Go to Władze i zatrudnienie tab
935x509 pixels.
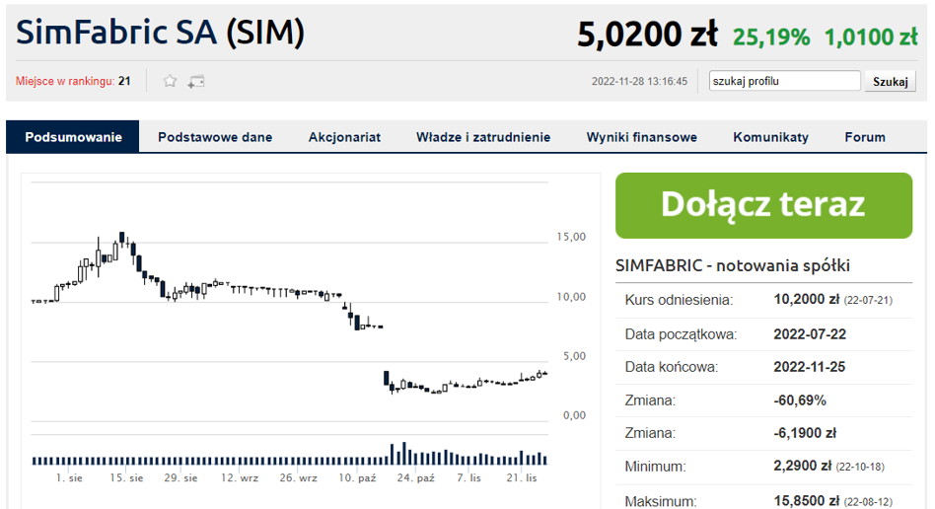pyautogui.click(x=483, y=137)
